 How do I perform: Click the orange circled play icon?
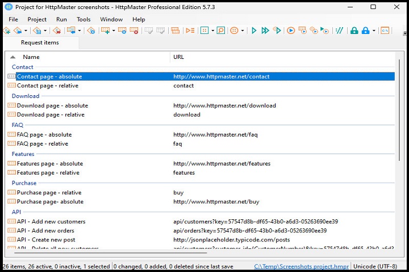291,31
